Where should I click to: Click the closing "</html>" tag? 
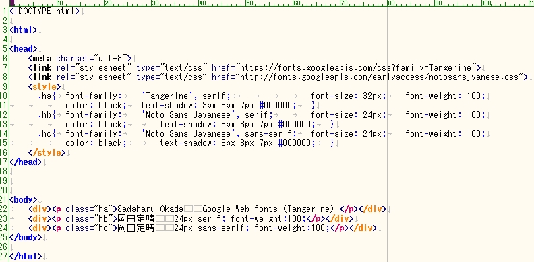25,256
